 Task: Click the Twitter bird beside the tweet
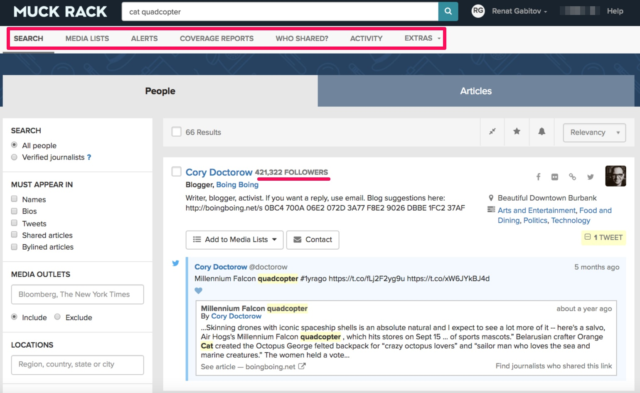(175, 263)
